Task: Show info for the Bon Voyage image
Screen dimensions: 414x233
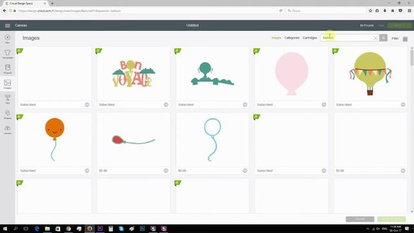Action: [166, 105]
